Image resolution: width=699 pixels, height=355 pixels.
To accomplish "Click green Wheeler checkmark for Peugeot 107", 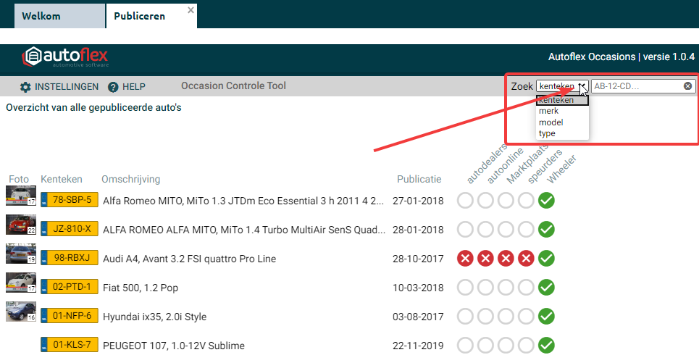I will coord(547,346).
